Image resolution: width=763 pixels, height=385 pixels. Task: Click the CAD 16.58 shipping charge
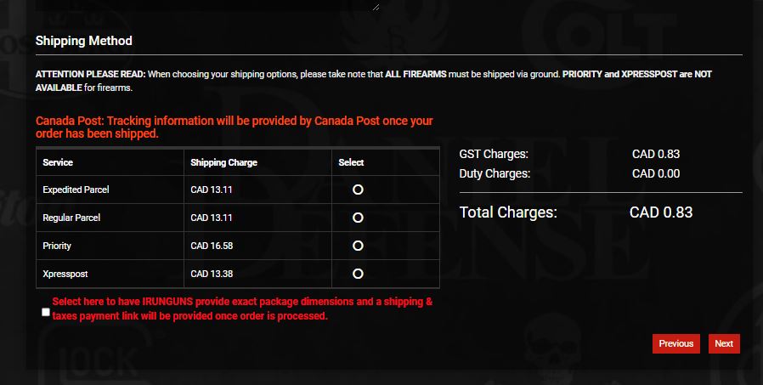(212, 246)
